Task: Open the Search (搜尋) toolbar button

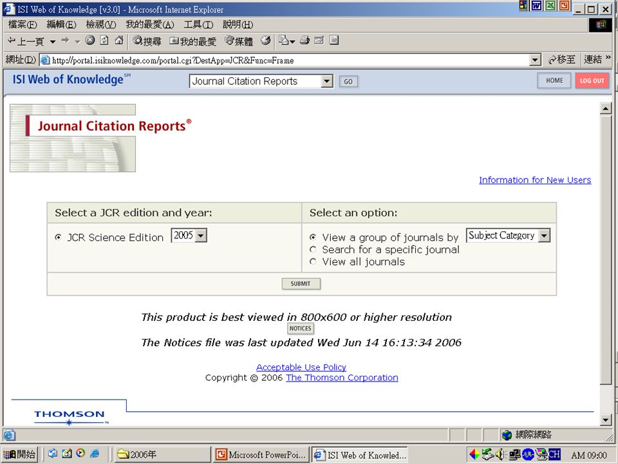Action: (147, 41)
